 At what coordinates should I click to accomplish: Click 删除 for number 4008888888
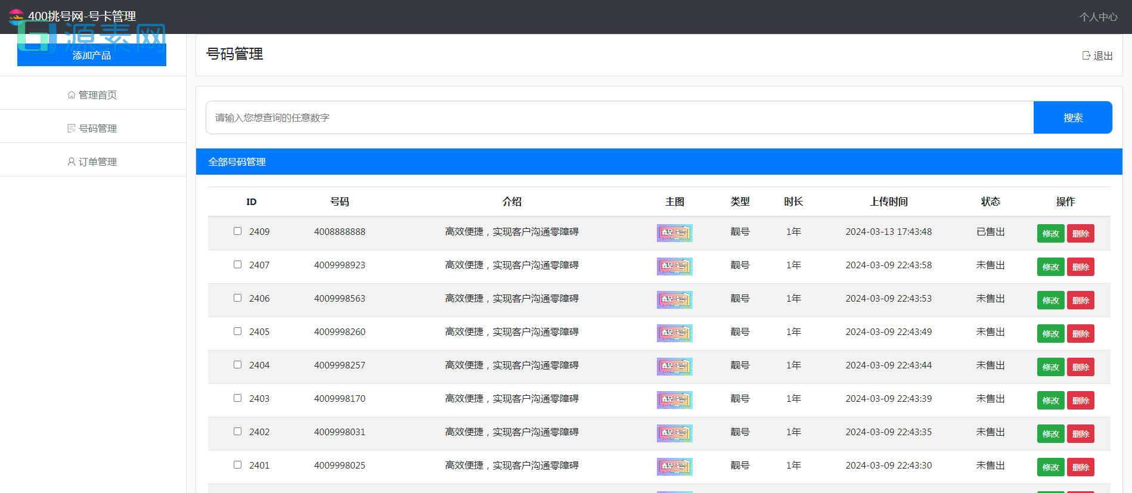tap(1081, 233)
